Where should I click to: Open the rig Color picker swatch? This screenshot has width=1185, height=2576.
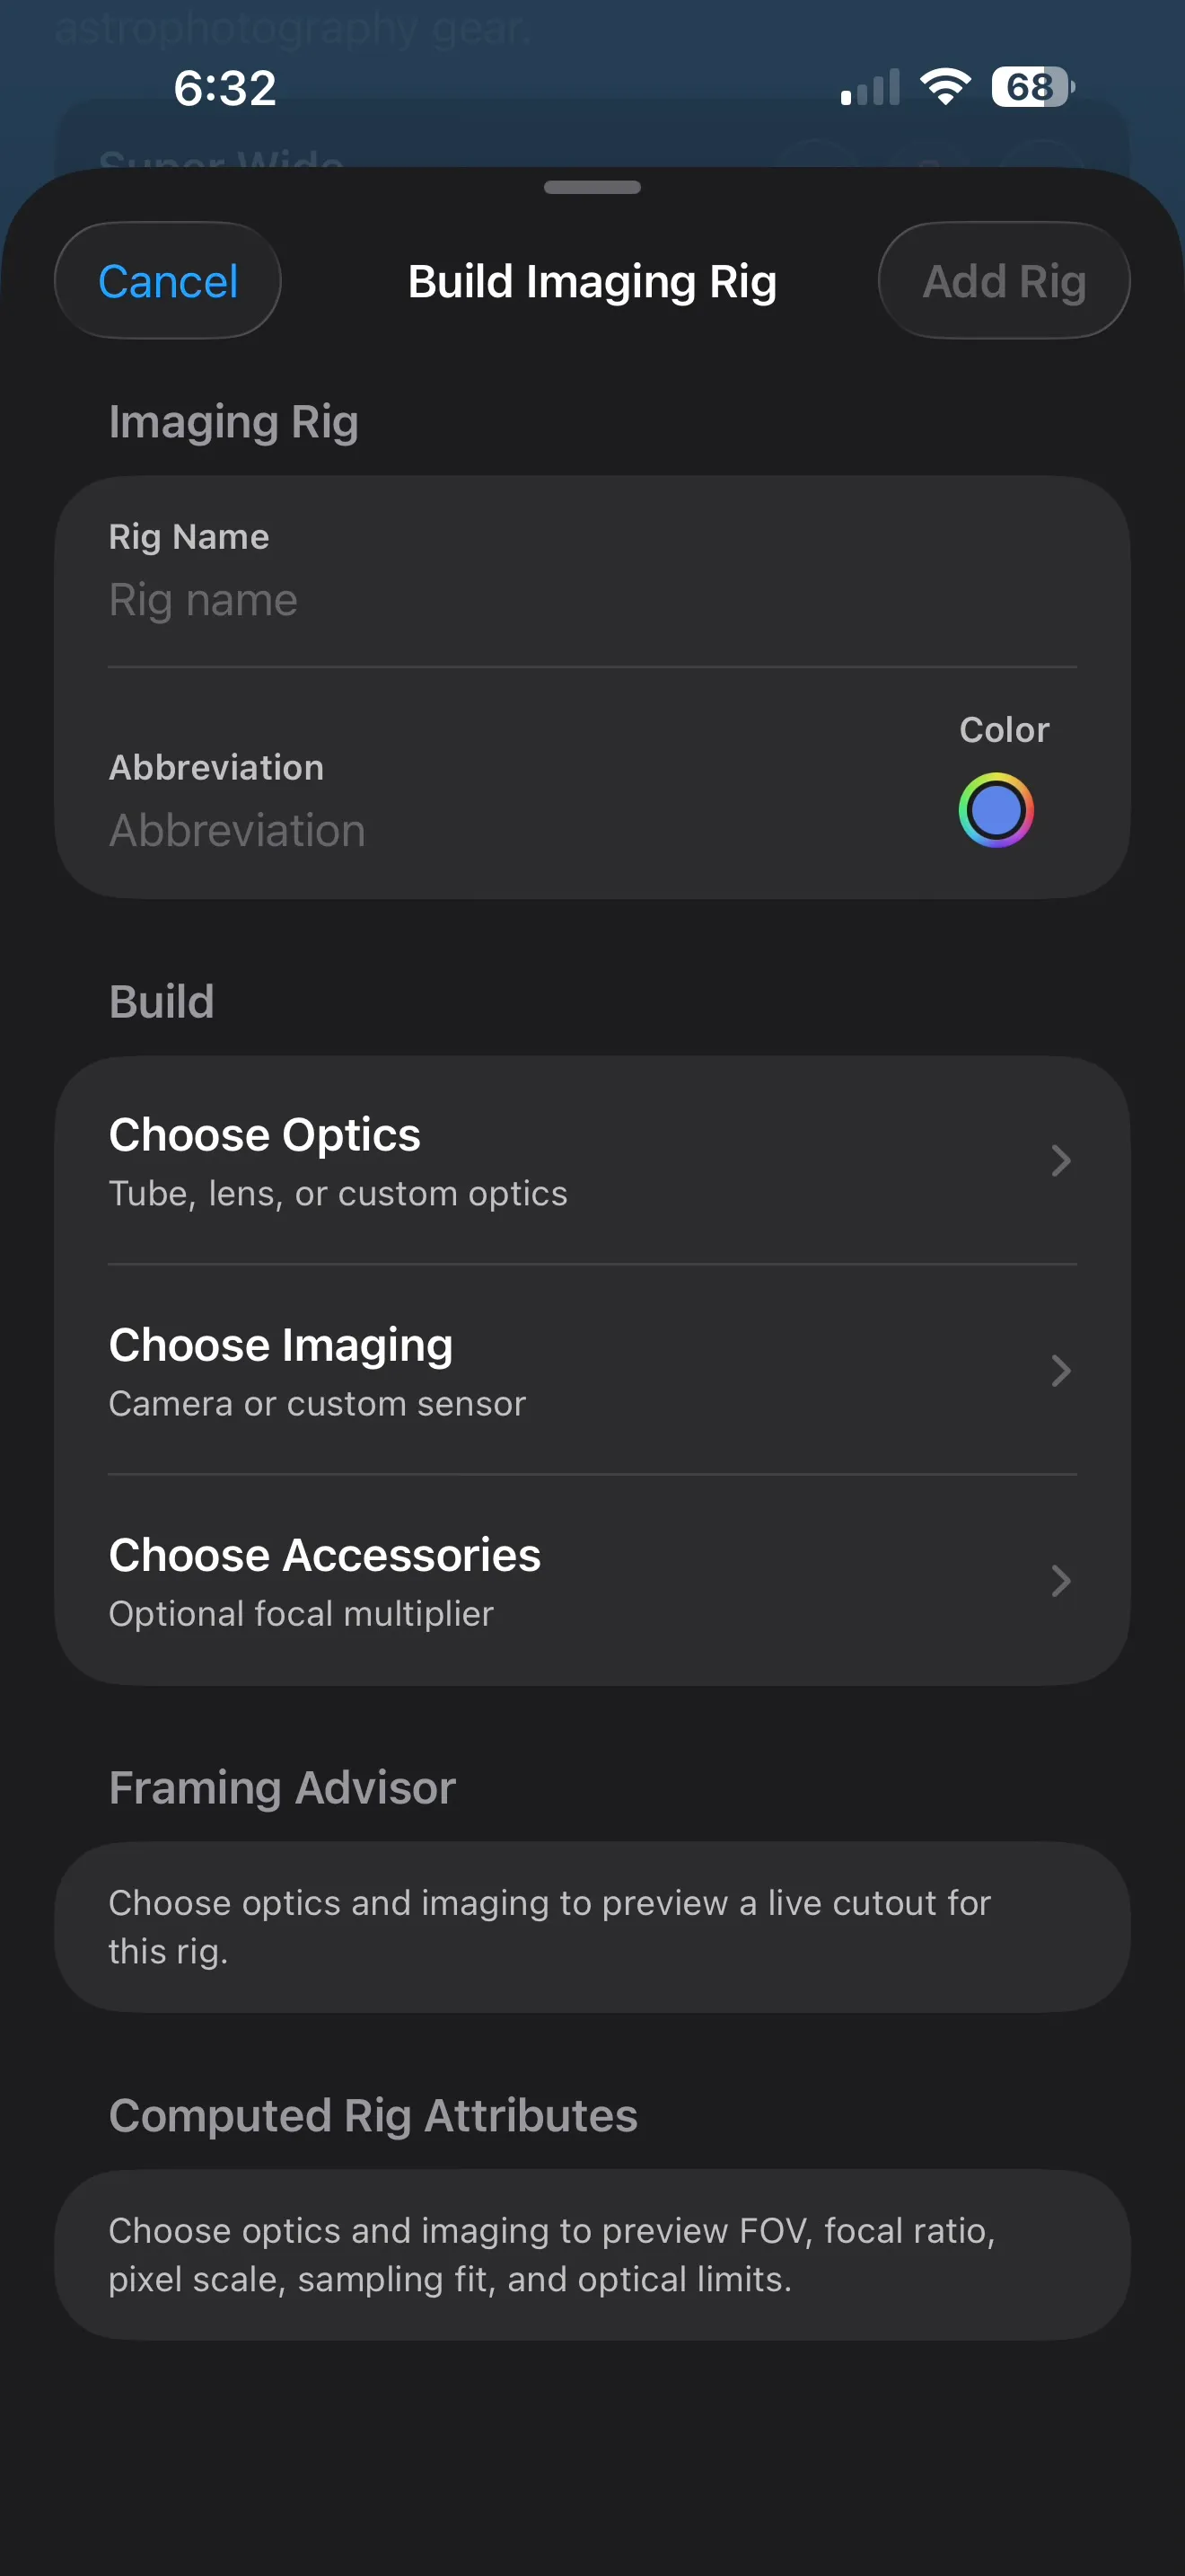[x=996, y=810]
